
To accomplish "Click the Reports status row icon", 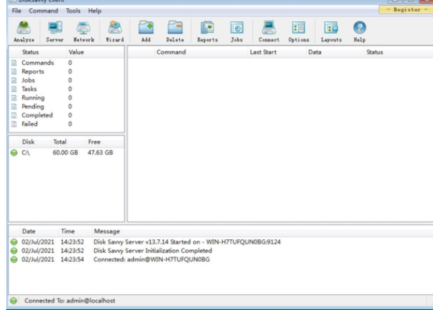I will pyautogui.click(x=14, y=71).
